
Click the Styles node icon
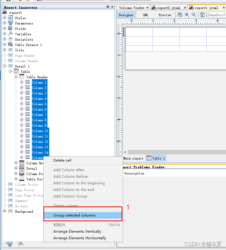(x=10, y=18)
